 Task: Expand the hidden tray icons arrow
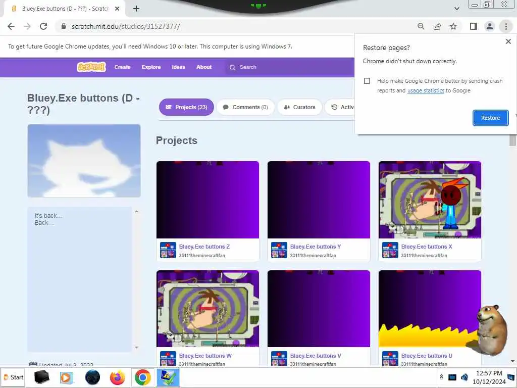(x=441, y=377)
